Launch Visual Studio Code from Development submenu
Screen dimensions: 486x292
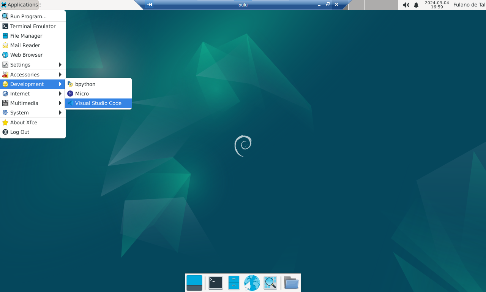[98, 103]
